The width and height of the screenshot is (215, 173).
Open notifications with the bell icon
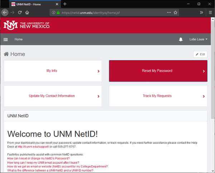181,39
